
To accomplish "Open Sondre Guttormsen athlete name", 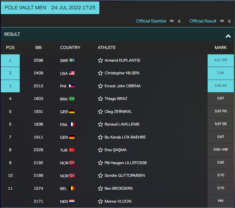I will coord(124,176).
